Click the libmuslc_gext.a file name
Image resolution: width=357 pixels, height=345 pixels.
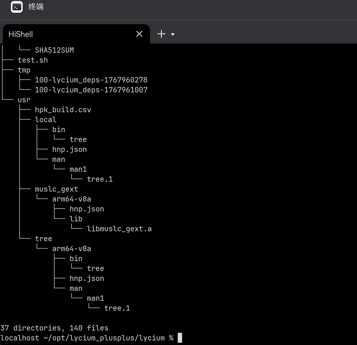point(119,229)
